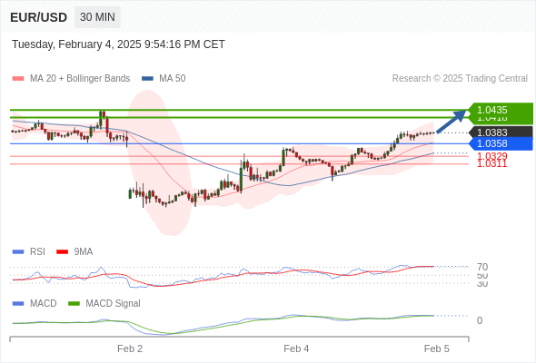
Task: Click 'Research © 2025 Trading Central' credit text
Action: coord(460,79)
